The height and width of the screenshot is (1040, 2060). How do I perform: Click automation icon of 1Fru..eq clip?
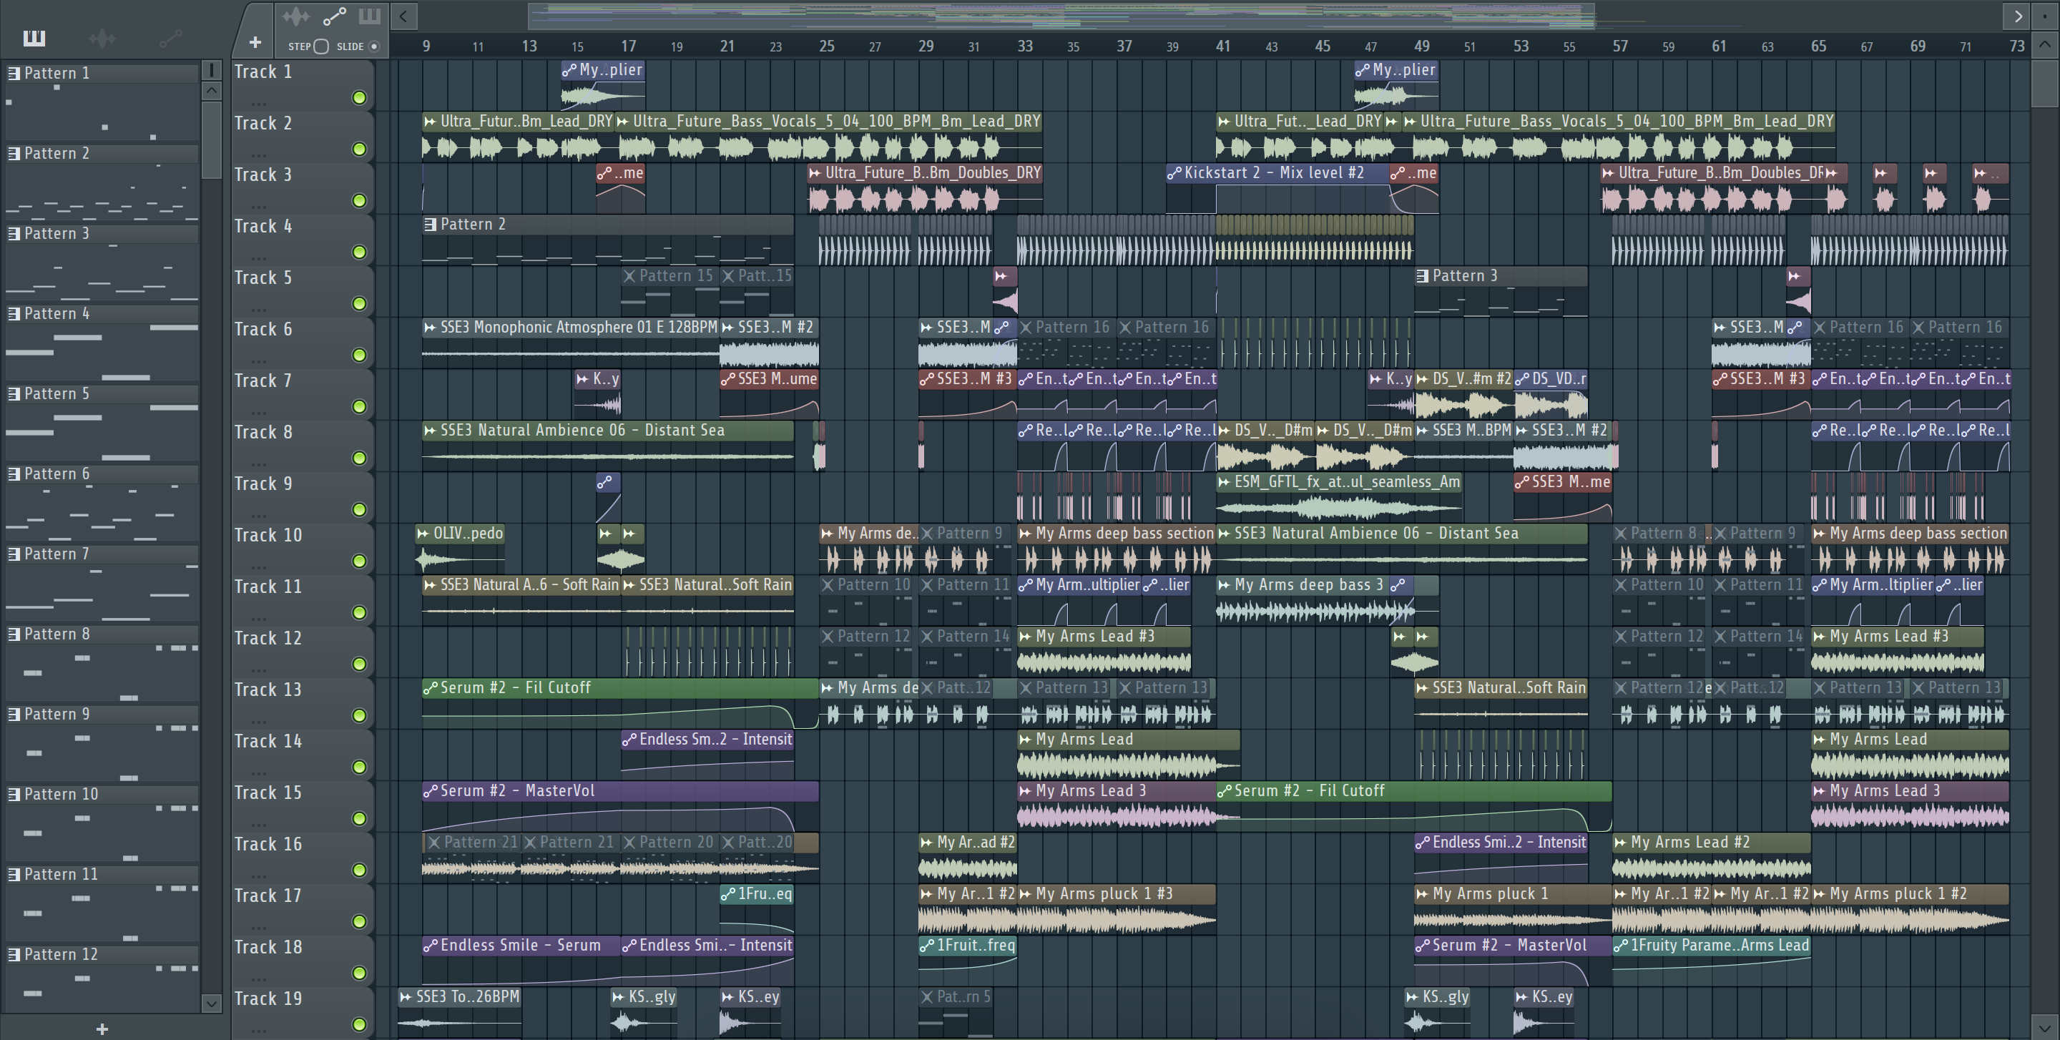click(x=727, y=895)
